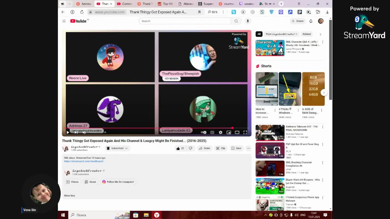Search with voice microphone
Screen dimensions: 390x219
coord(248,21)
